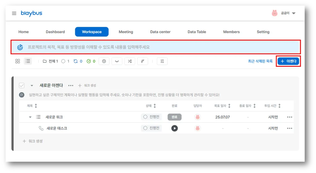316x173 pixels.
Task: Open the hamburger menu beside blaybus logo
Action: click(14, 14)
